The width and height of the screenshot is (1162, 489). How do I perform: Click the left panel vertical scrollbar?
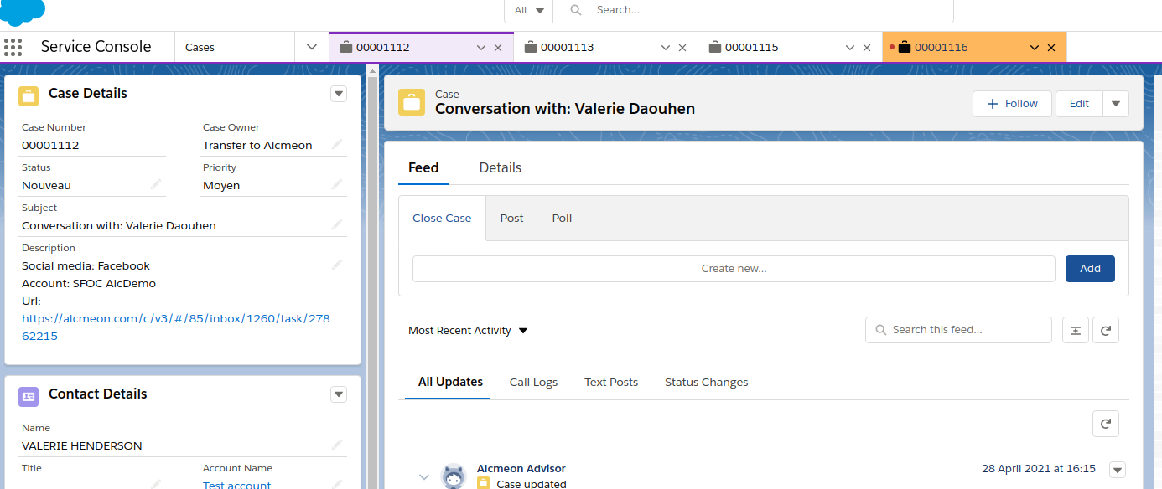372,276
